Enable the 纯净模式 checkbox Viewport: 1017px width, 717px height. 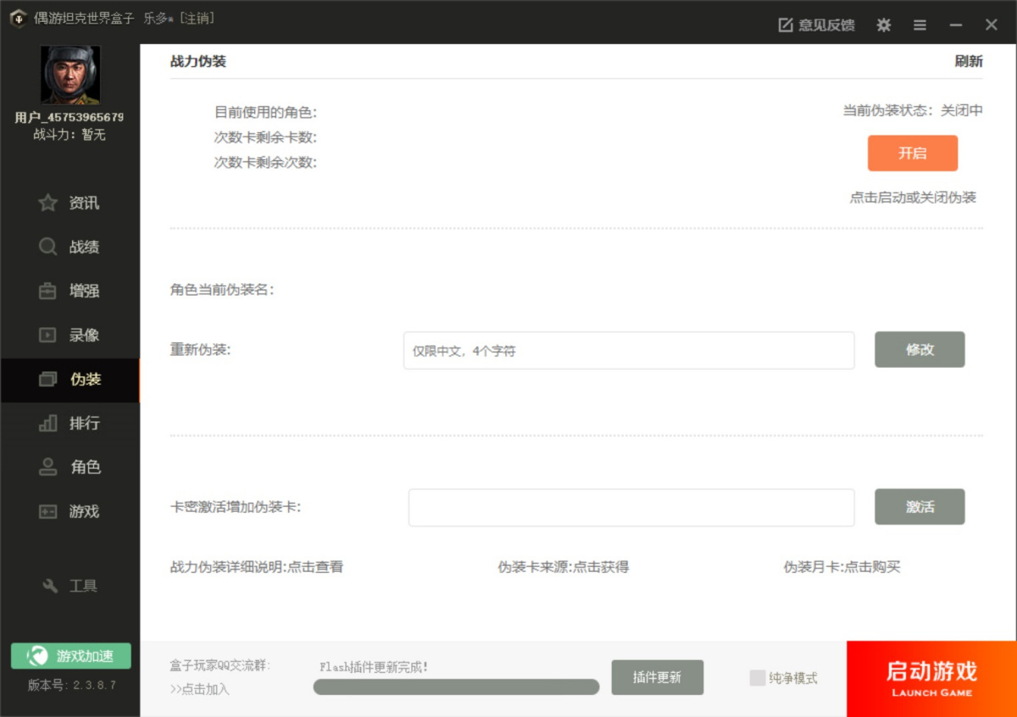[757, 678]
